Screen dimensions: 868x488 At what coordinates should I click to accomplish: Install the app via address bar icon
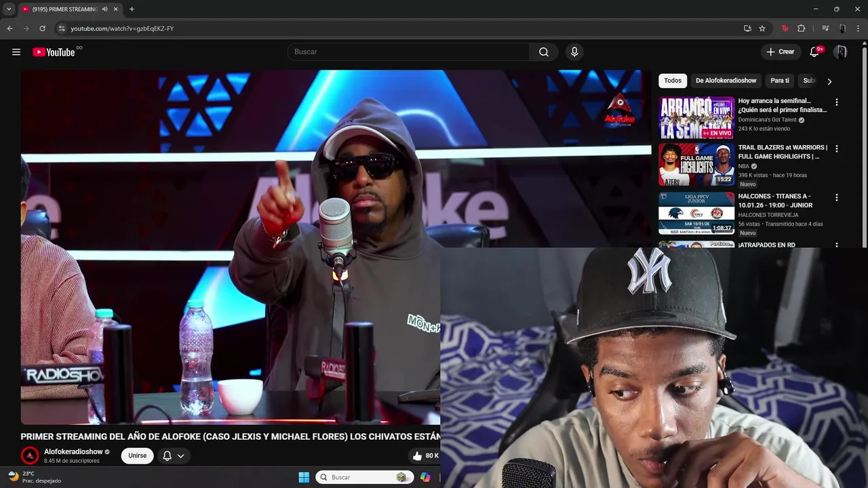[x=747, y=28]
